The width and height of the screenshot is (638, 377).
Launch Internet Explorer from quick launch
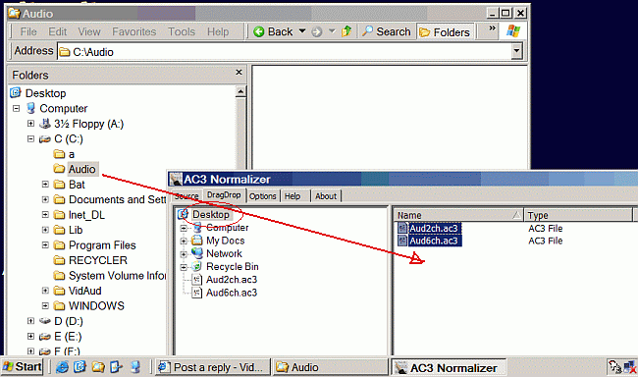pyautogui.click(x=62, y=367)
